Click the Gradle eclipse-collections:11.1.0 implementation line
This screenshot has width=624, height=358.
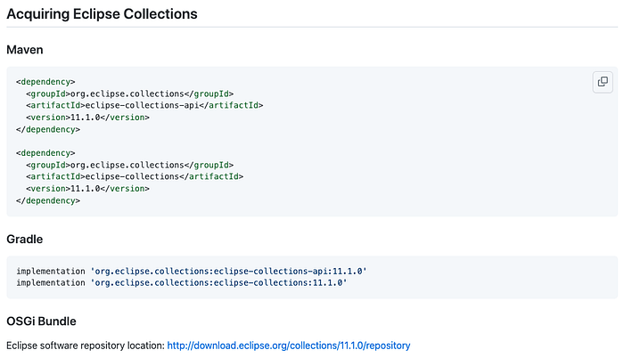click(x=181, y=282)
